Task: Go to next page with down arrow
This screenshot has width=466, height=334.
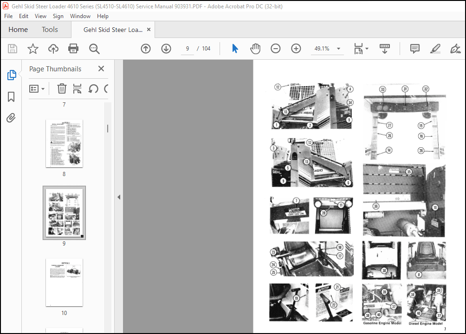Action: click(166, 49)
